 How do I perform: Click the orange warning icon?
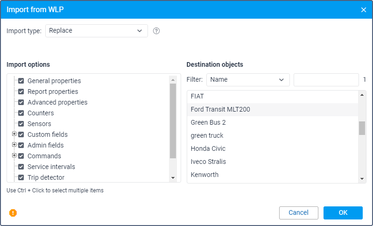[13, 213]
